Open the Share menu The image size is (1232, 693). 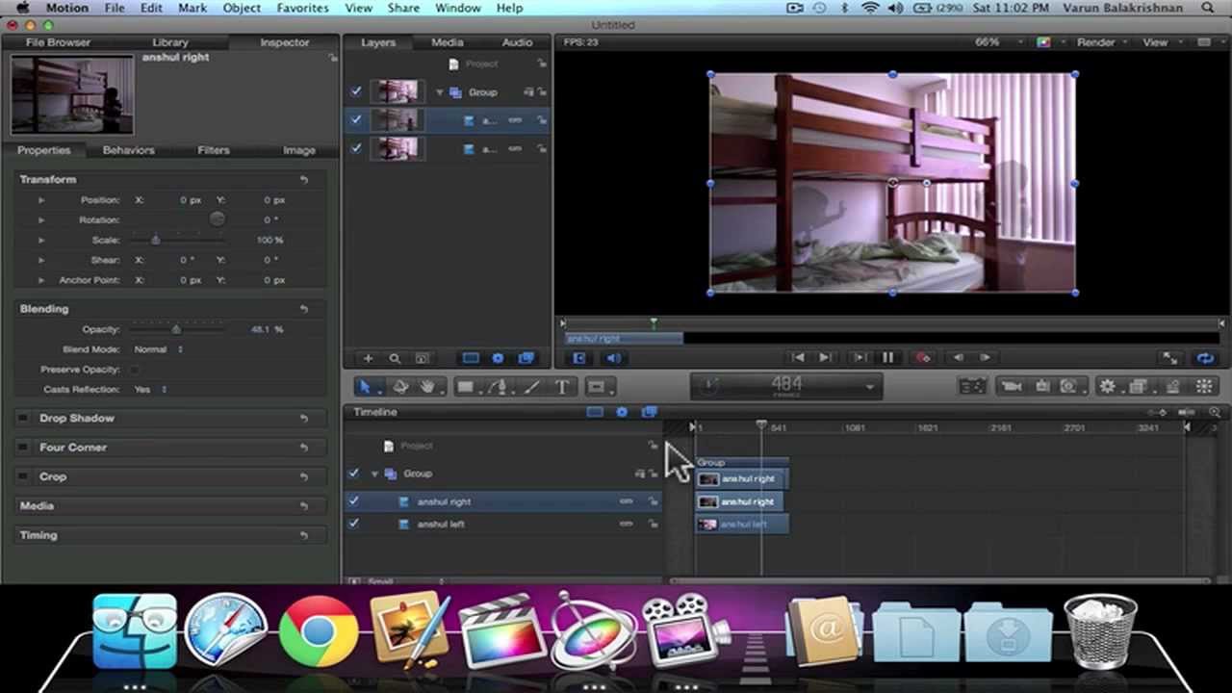(x=403, y=8)
